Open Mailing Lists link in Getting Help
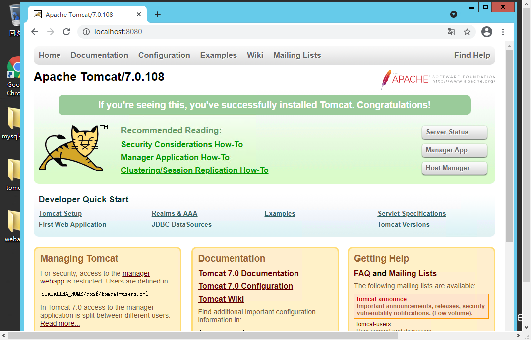Viewport: 531px width, 340px height. (413, 273)
